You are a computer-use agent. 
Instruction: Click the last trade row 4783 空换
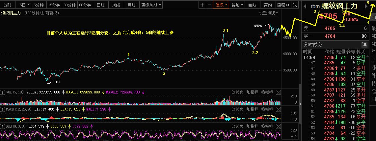click(x=335, y=139)
